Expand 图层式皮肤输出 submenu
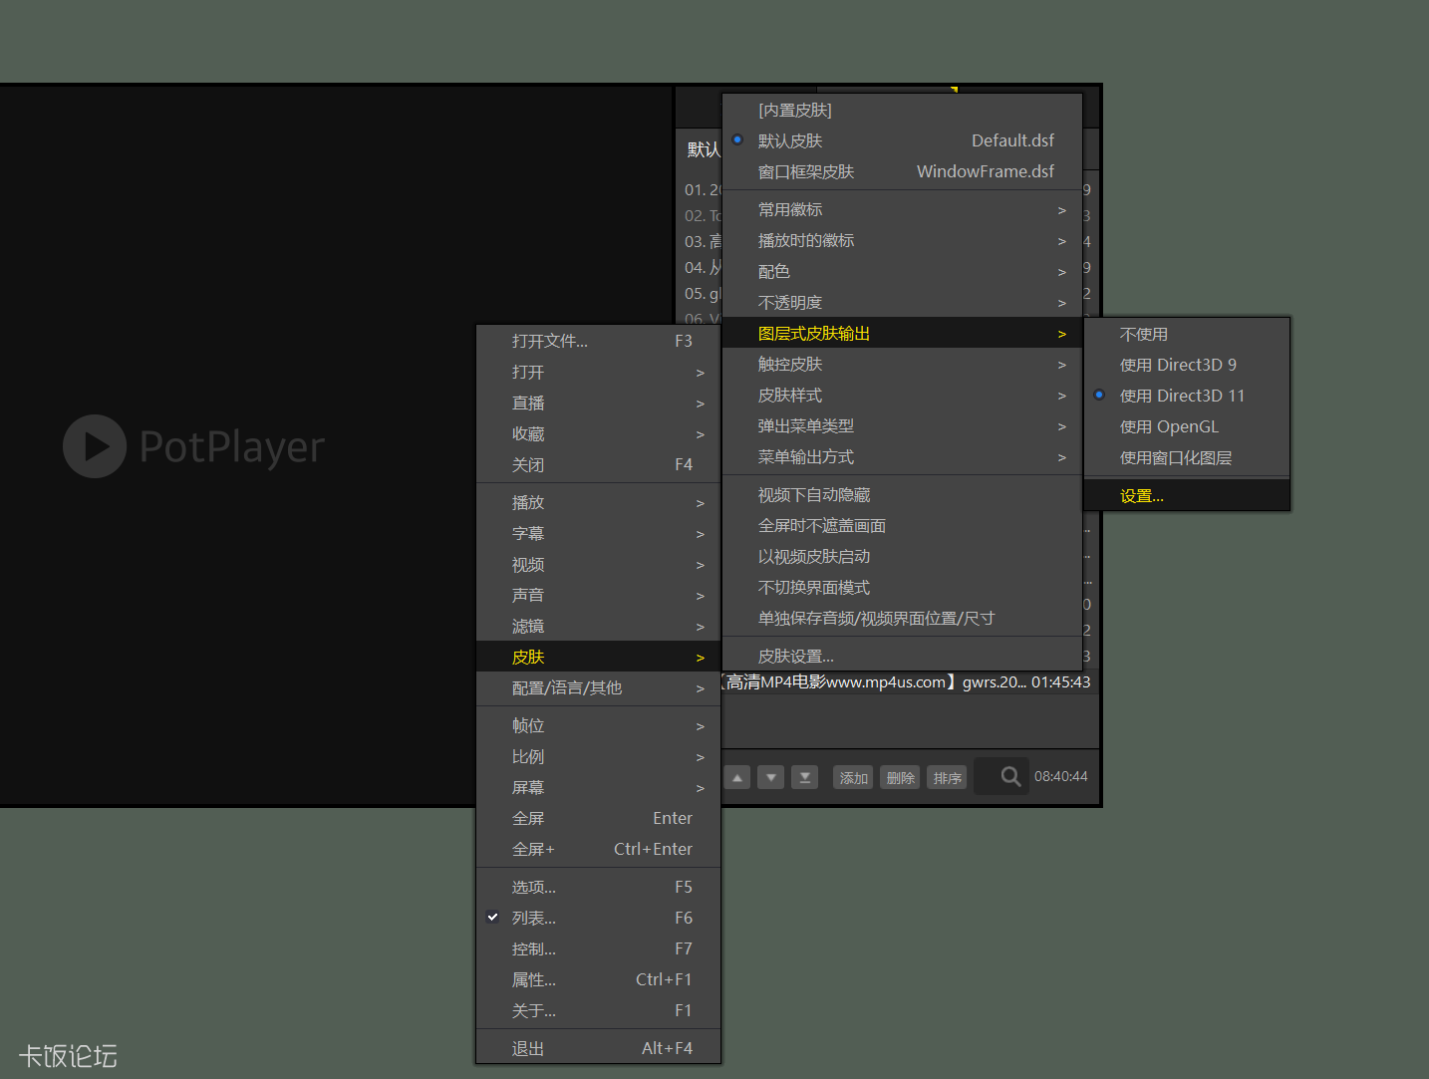The height and width of the screenshot is (1079, 1429). (x=902, y=333)
